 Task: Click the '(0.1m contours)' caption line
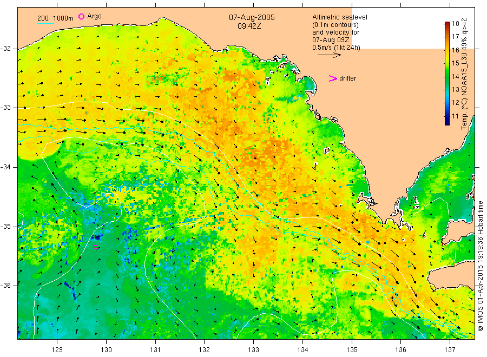tap(335, 25)
